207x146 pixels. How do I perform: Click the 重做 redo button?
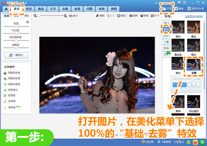click(111, 16)
